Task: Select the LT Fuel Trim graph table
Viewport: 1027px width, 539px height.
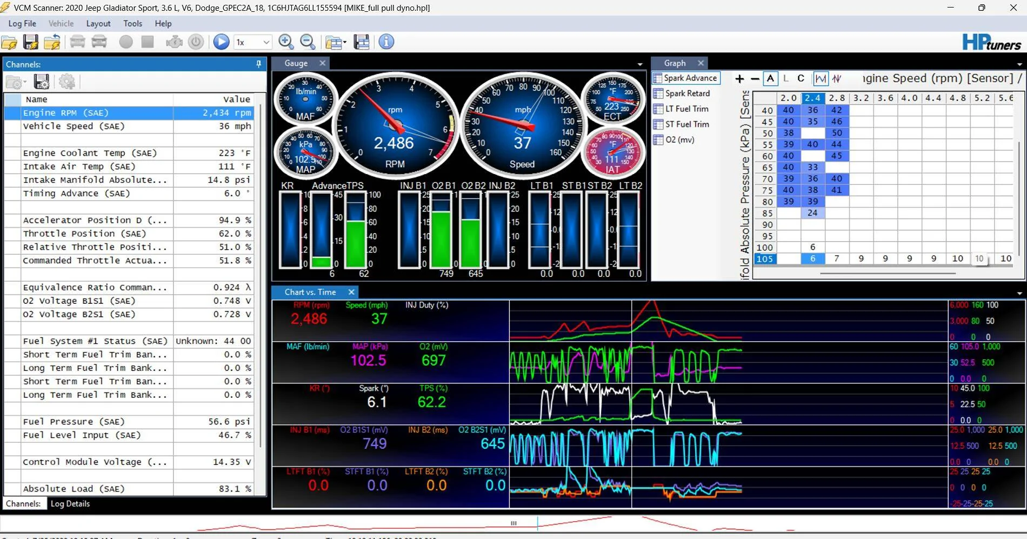Action: pos(682,109)
